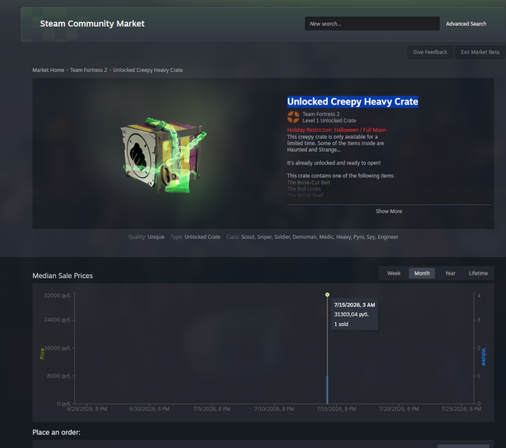Viewport: 506px width, 448px height.
Task: Switch price chart to Year
Action: tap(450, 273)
